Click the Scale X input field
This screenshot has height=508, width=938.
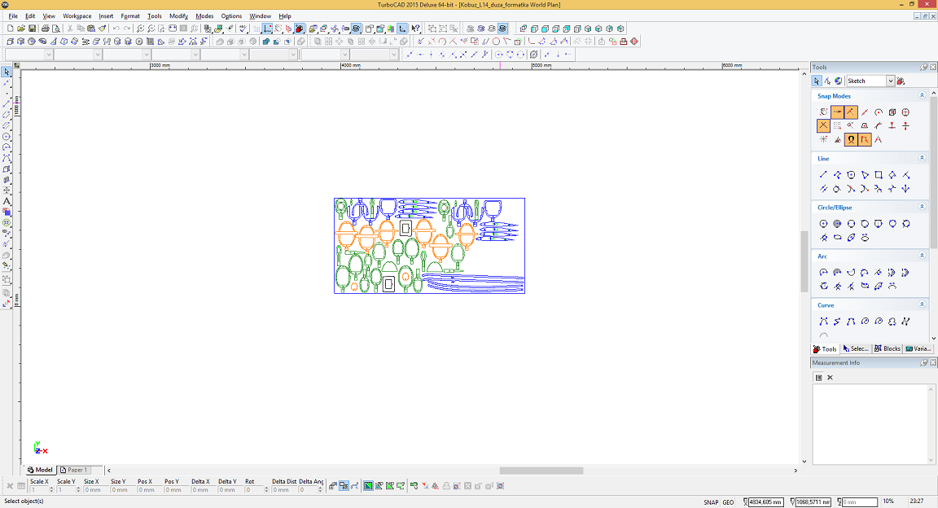pos(39,490)
